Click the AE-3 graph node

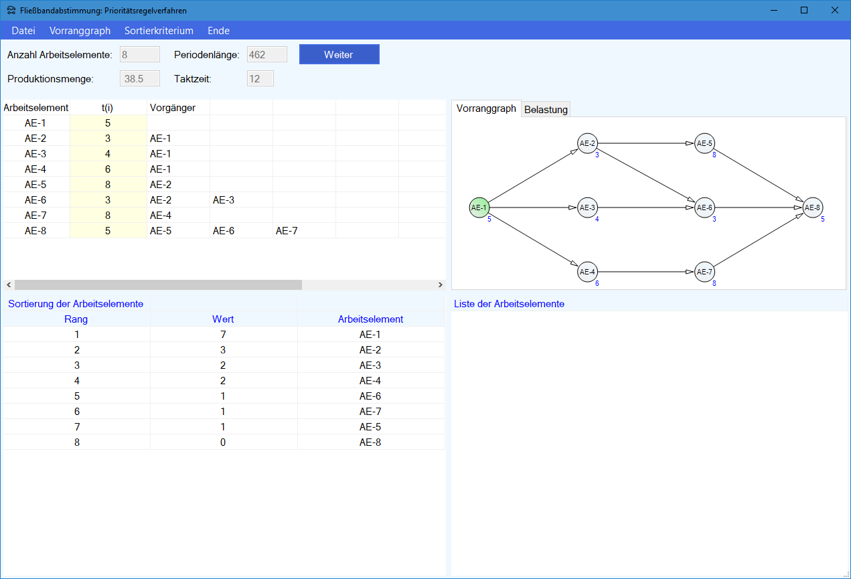(587, 208)
